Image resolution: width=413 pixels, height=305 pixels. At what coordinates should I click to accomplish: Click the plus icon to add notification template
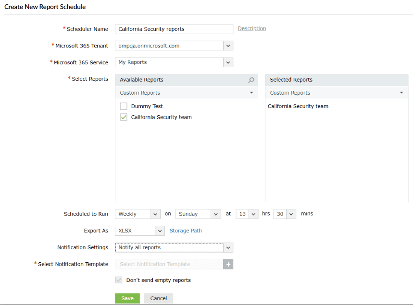(x=228, y=264)
